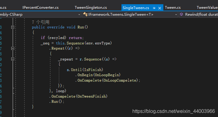Image resolution: width=218 pixels, height=117 pixels.
Task: Click the final '.Run()' call
Action: click(56, 102)
